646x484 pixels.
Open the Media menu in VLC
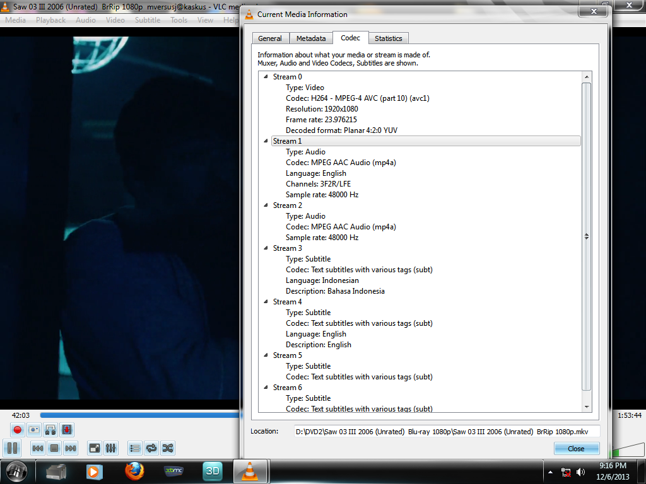[x=16, y=20]
